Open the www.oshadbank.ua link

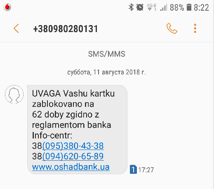coord(71,167)
